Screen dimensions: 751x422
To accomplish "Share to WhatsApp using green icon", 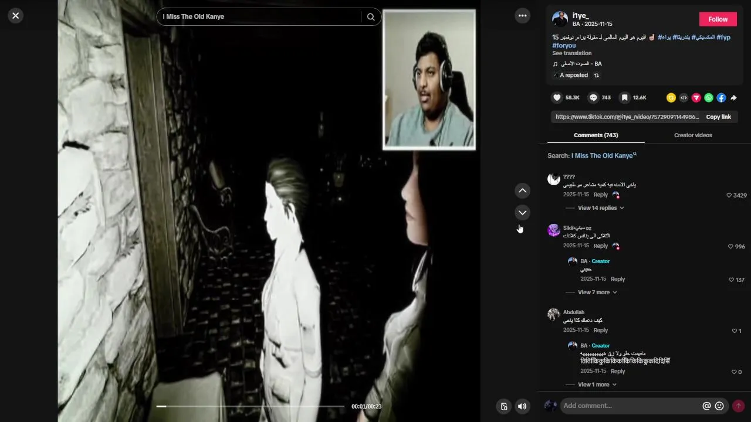I will pyautogui.click(x=709, y=98).
